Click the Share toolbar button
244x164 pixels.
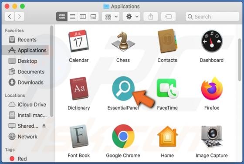coord(150,16)
